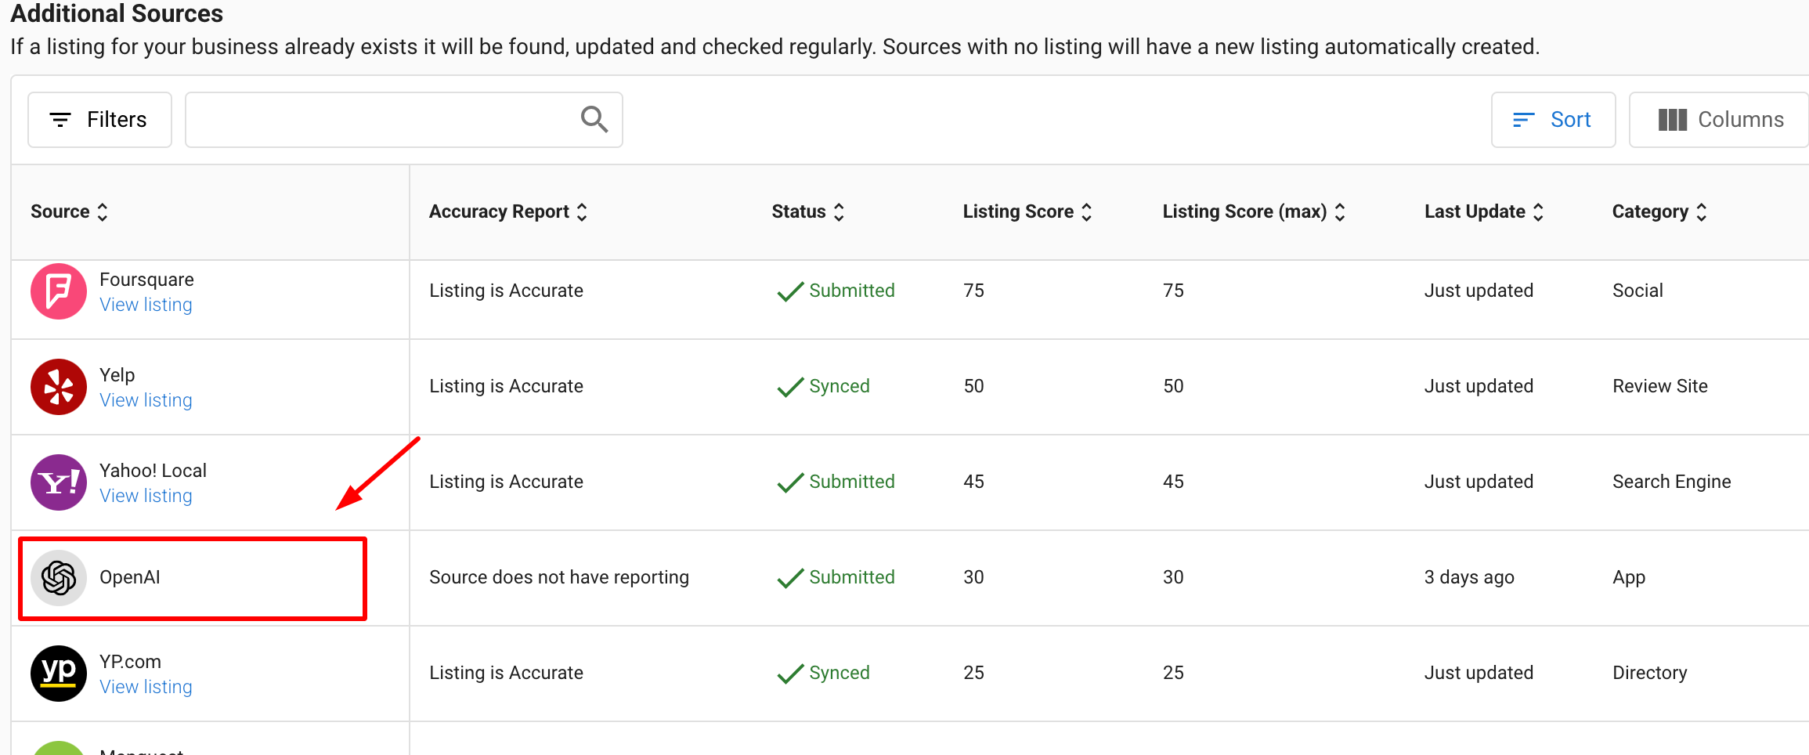Screen dimensions: 1809x755
Task: Click Yahoo! Local 'Submitted' status
Action: [x=852, y=482]
